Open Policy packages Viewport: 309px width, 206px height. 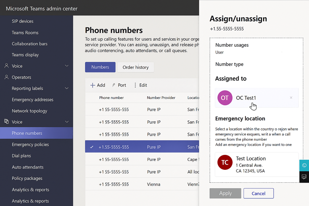27,178
